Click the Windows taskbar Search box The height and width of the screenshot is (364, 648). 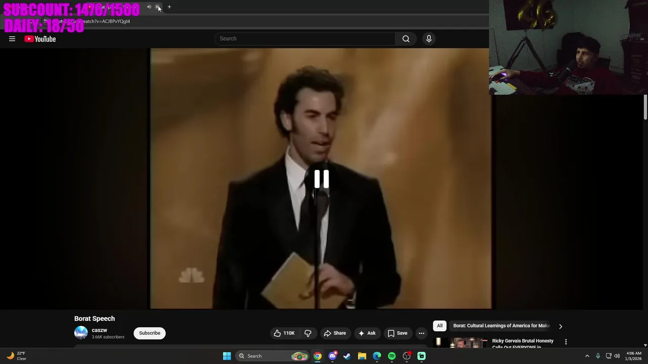(x=273, y=356)
